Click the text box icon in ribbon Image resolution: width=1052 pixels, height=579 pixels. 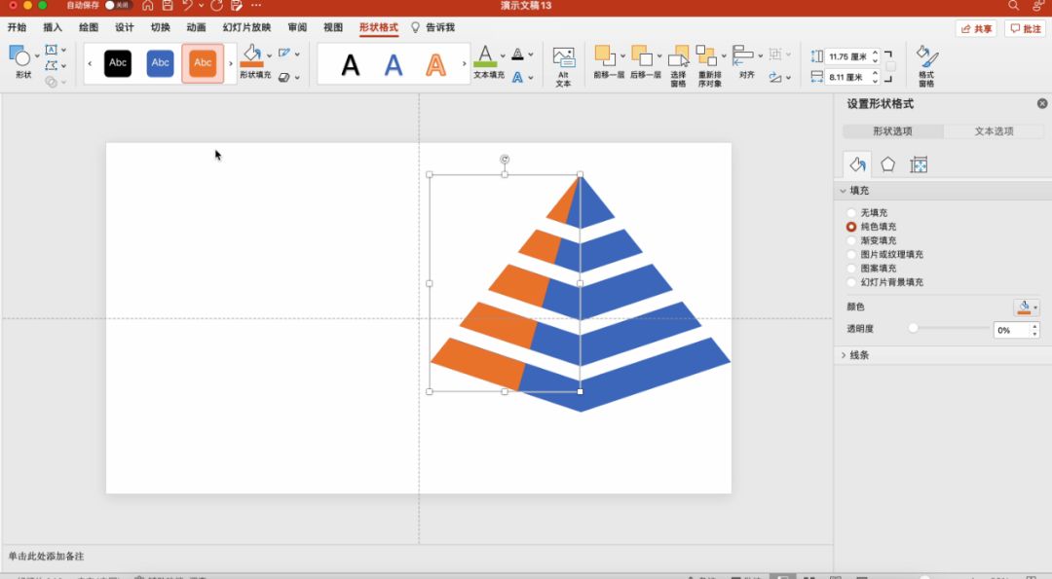coord(51,50)
